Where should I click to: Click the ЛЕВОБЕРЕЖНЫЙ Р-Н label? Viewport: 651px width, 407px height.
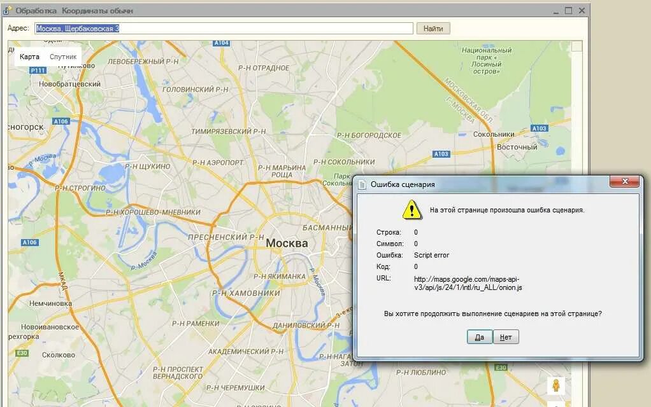(x=143, y=61)
